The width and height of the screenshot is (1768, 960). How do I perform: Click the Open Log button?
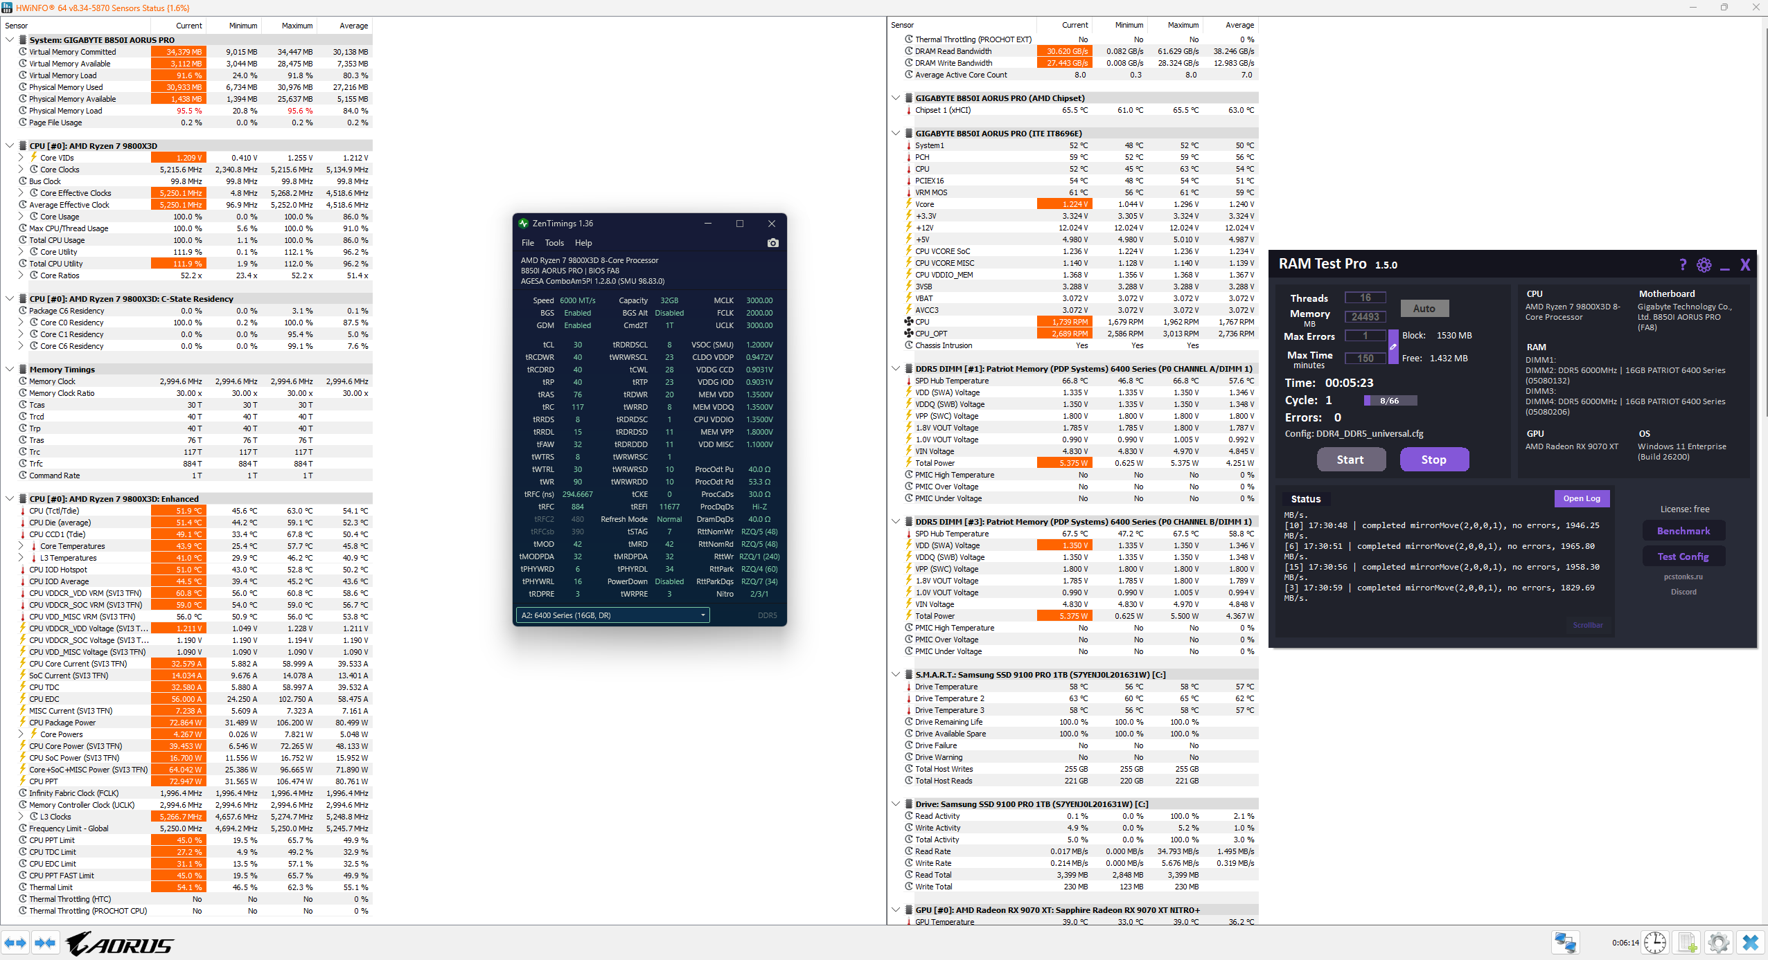pos(1582,498)
